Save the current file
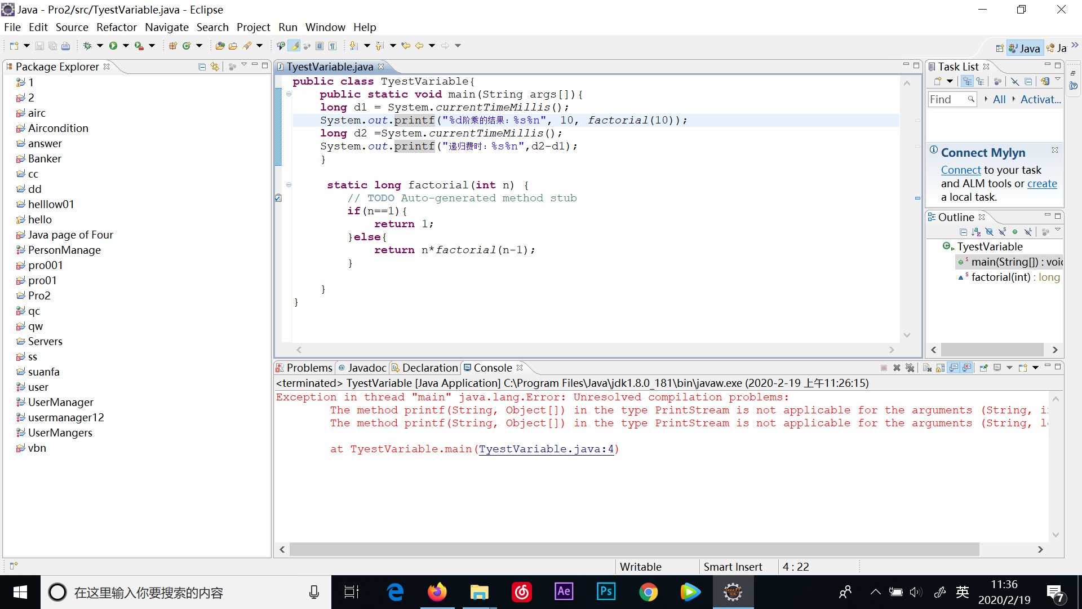The image size is (1082, 609). pyautogui.click(x=39, y=46)
